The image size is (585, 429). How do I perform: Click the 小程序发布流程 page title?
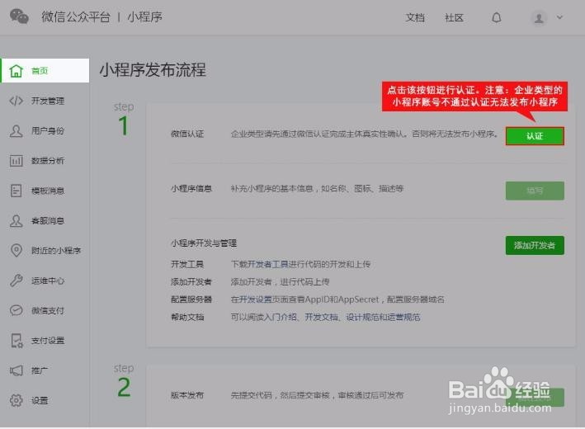(153, 70)
